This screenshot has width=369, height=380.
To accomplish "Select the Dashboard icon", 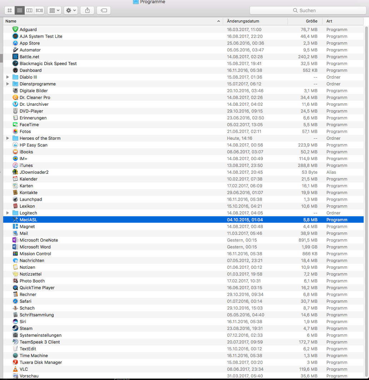I will click(x=15, y=70).
